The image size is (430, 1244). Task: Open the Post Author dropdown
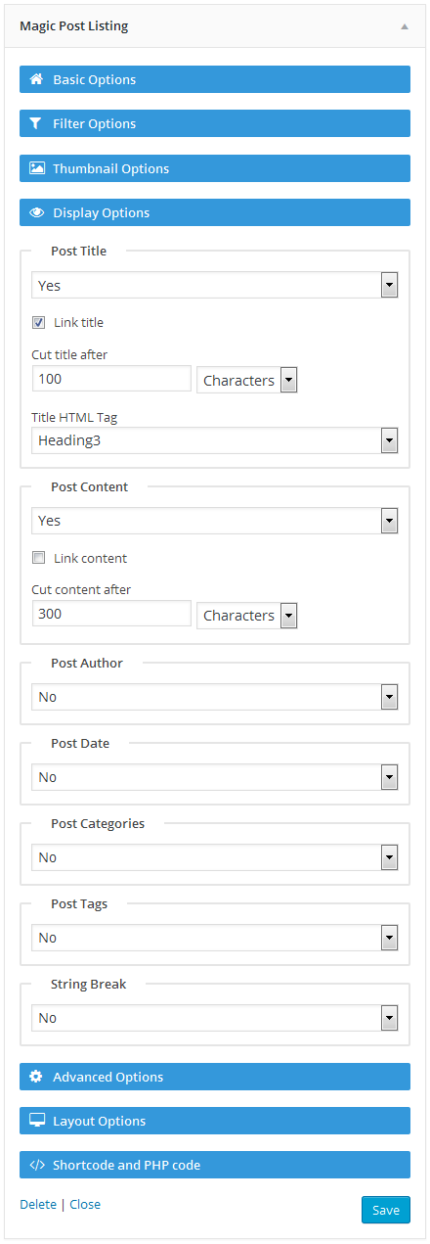(x=215, y=697)
